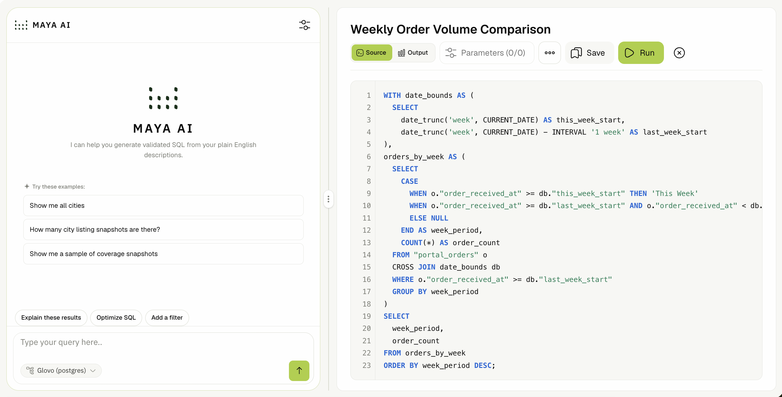The width and height of the screenshot is (782, 397).
Task: Click line 11 'ELSE NULL'
Action: [x=429, y=218]
